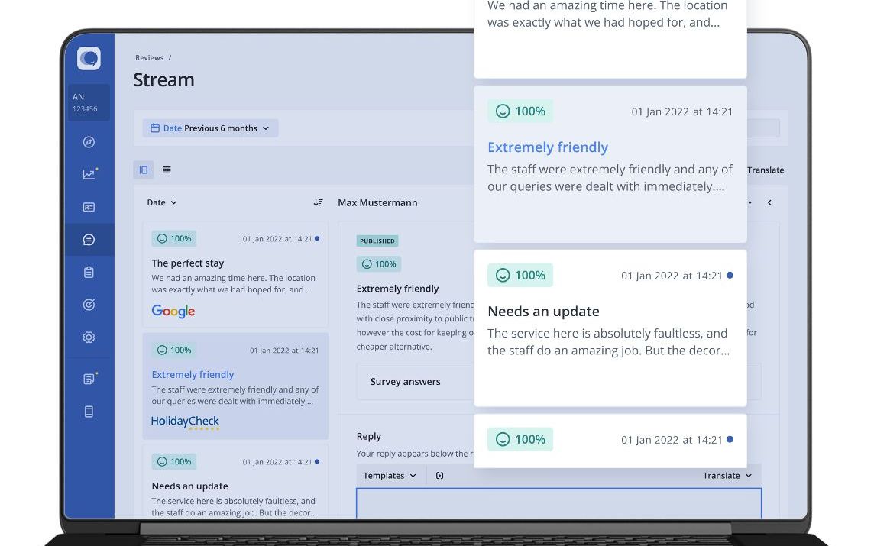The image size is (874, 546).
Task: Click Needs an update title in enlarged card
Action: pos(543,311)
